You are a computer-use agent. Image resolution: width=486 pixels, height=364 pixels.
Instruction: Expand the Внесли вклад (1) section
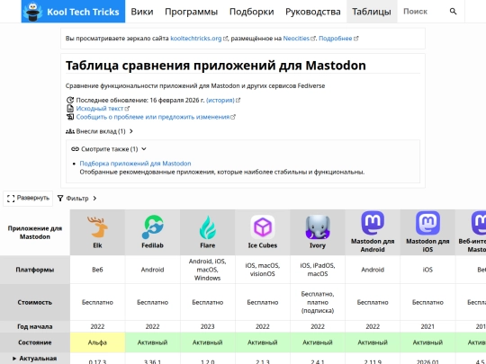99,131
